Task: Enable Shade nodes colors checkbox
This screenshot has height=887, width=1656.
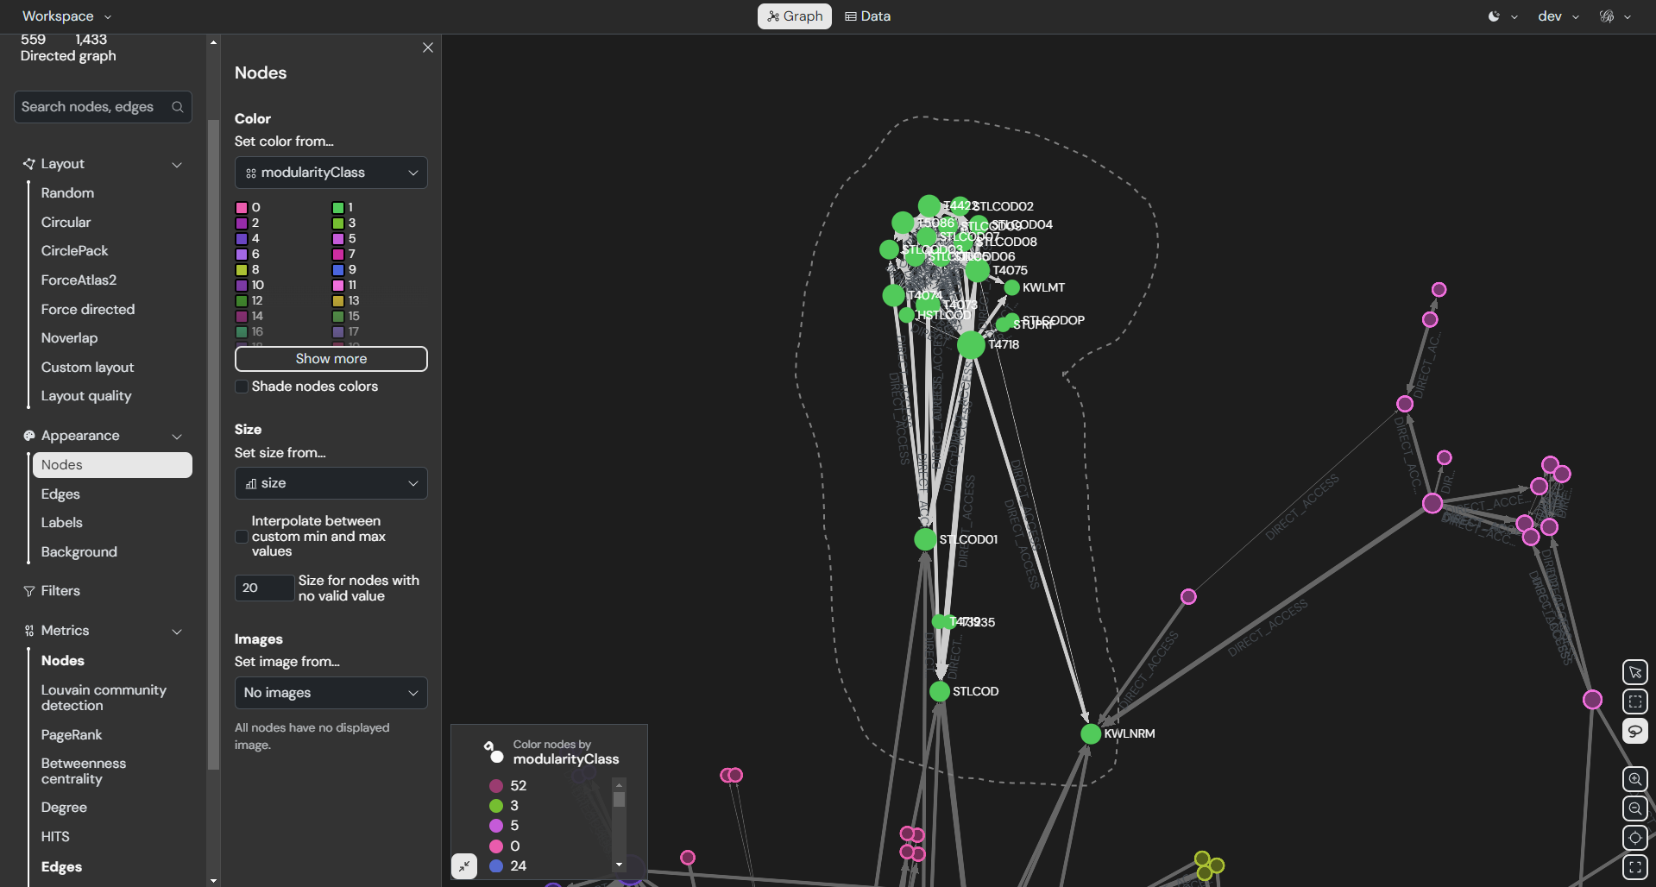Action: [242, 387]
